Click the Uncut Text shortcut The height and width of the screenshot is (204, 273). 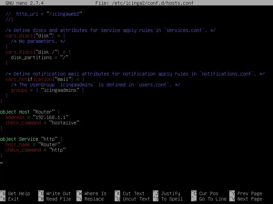[x=136, y=199]
